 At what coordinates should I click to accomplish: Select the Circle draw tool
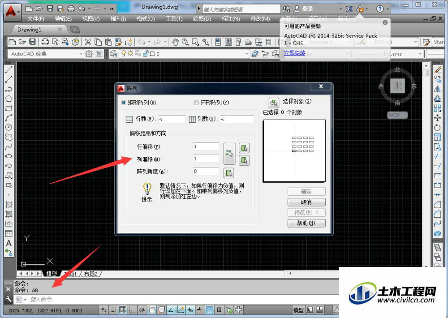[x=9, y=127]
